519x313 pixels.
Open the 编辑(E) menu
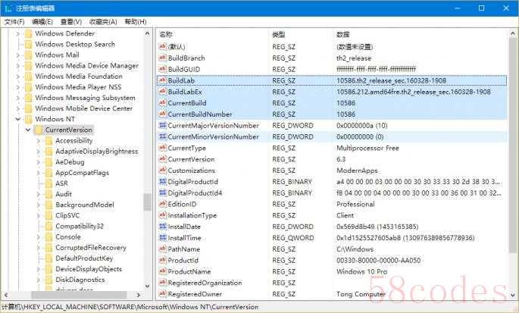[x=42, y=22]
